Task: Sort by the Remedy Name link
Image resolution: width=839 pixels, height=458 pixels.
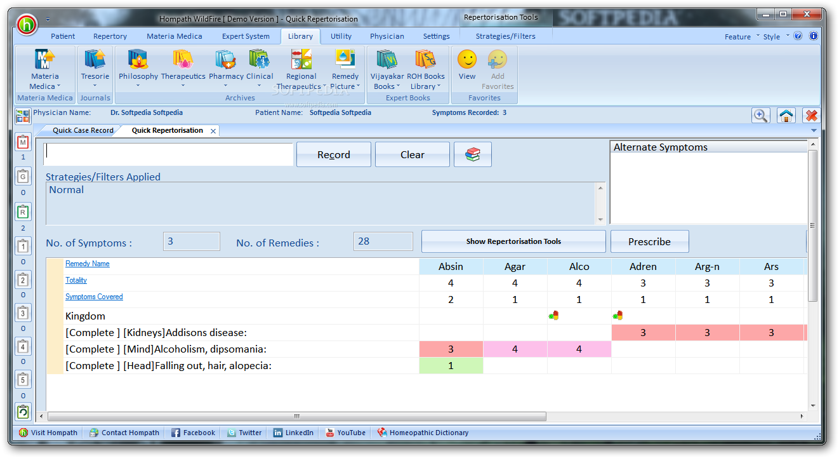Action: pos(88,264)
